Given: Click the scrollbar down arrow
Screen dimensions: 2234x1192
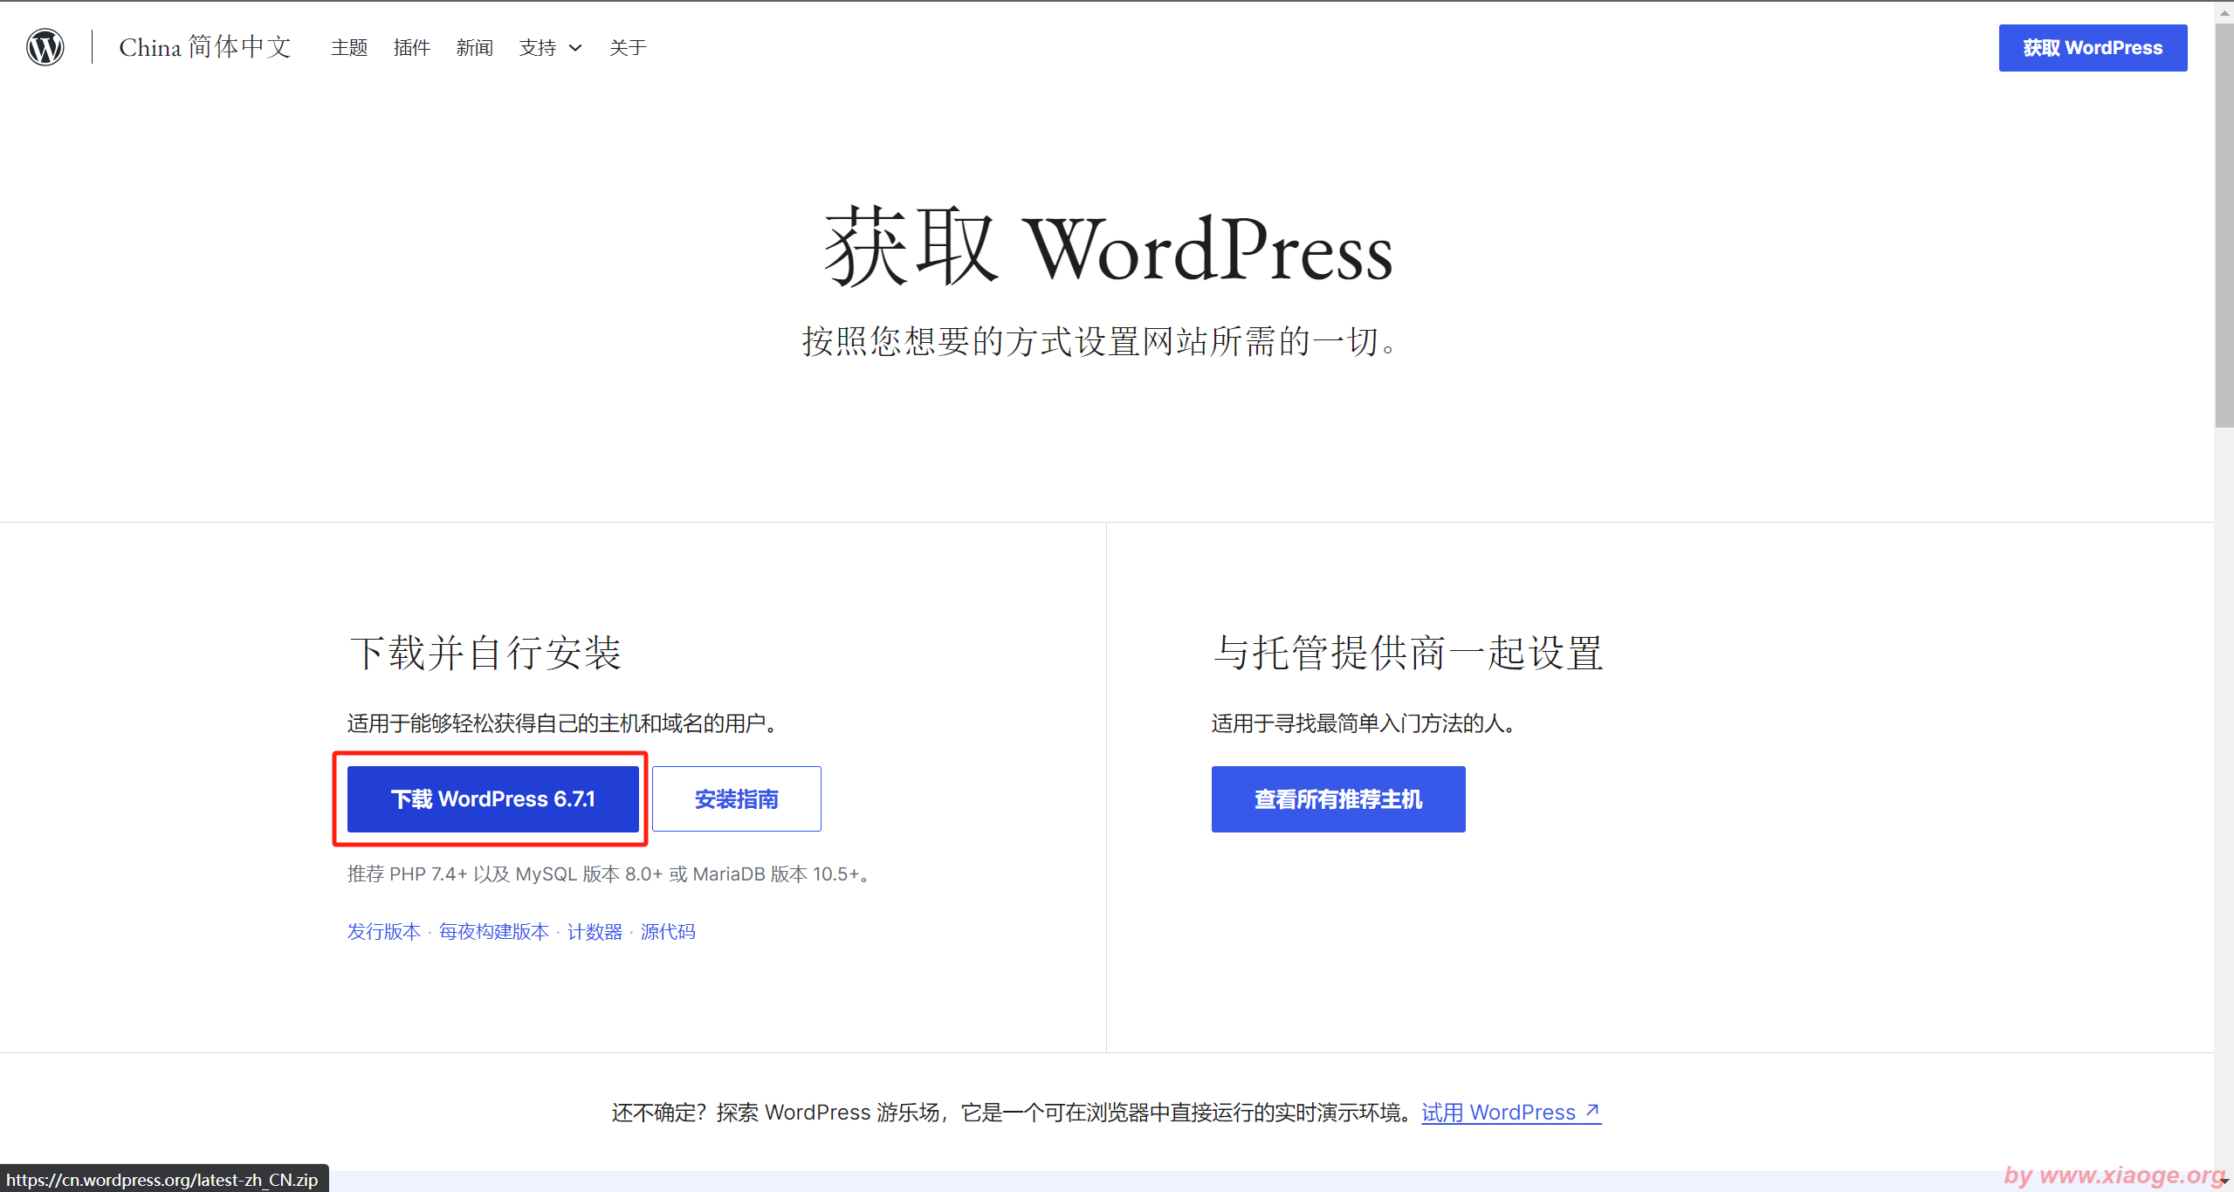Looking at the screenshot, I should click(2224, 1181).
